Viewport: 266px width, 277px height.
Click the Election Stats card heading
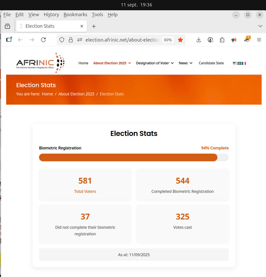point(134,133)
